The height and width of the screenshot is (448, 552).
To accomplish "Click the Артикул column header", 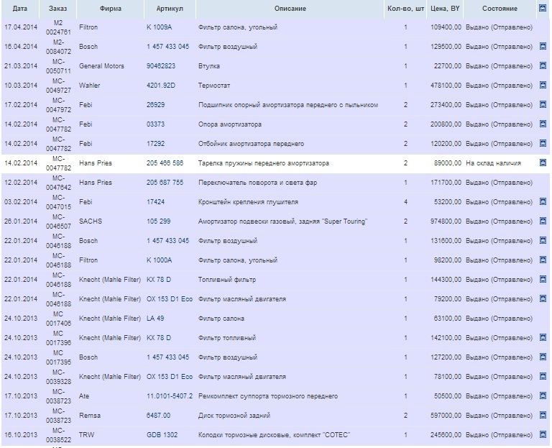I will (x=170, y=9).
